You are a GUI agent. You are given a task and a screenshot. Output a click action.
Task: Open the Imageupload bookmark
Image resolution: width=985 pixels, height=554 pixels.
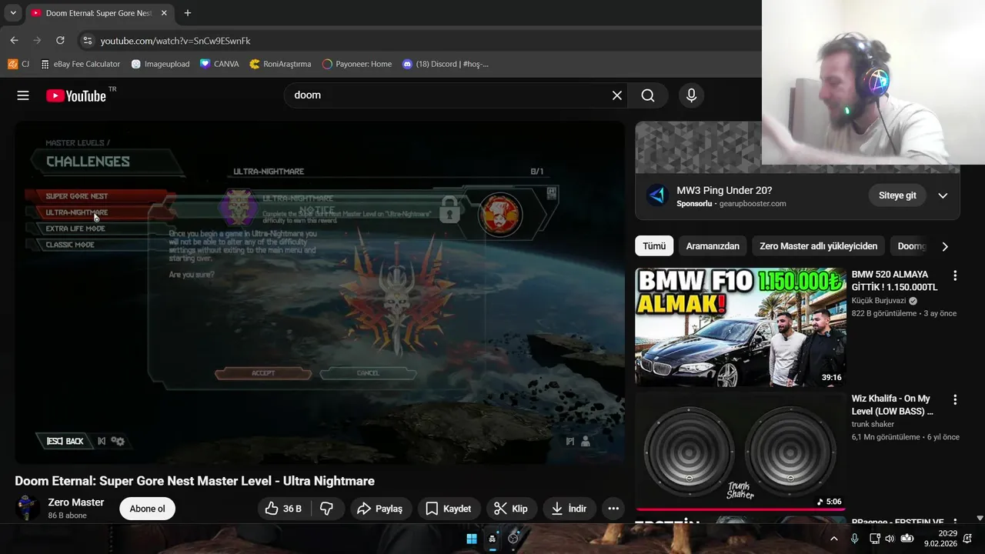click(x=160, y=64)
